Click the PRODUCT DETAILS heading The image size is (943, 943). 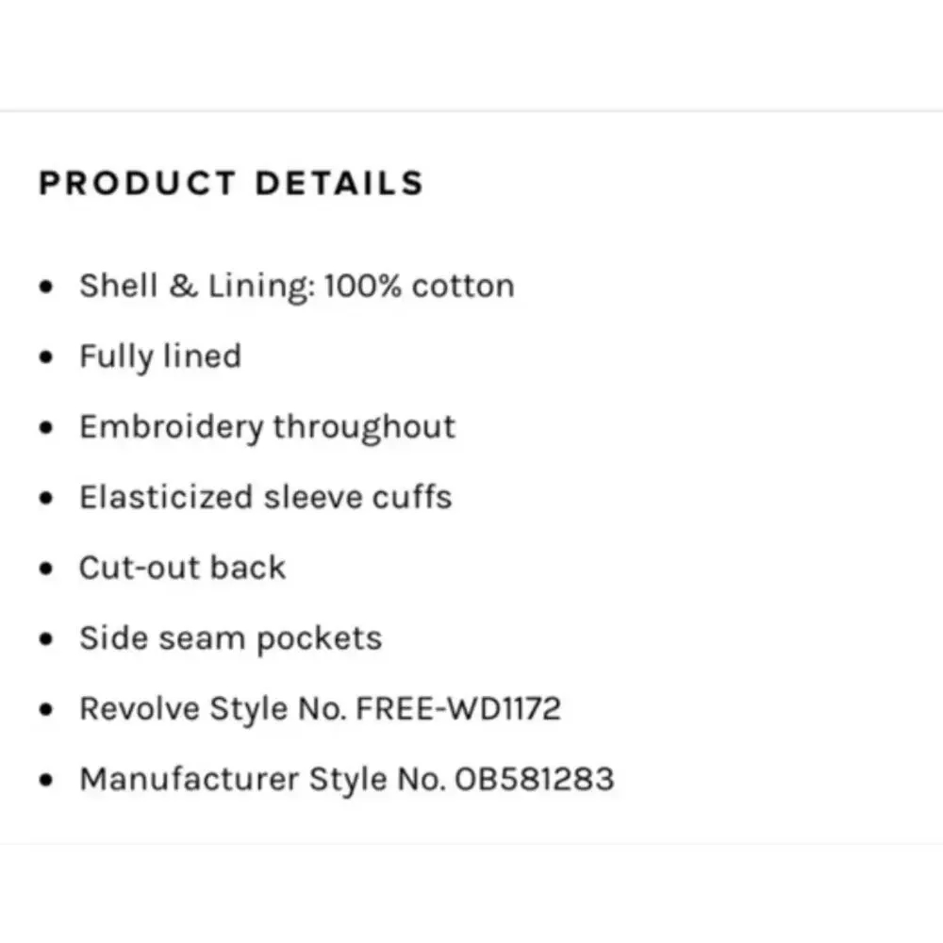[232, 183]
